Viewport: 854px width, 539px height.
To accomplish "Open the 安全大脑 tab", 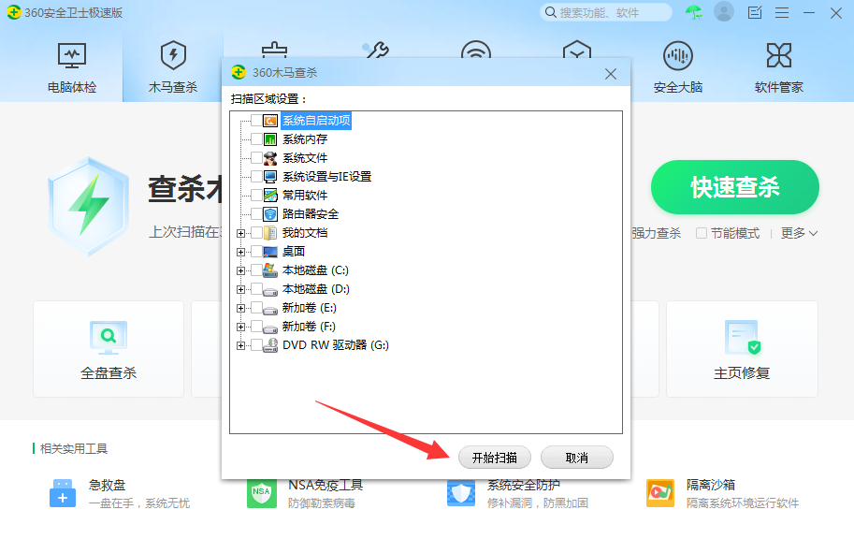I will (x=678, y=67).
